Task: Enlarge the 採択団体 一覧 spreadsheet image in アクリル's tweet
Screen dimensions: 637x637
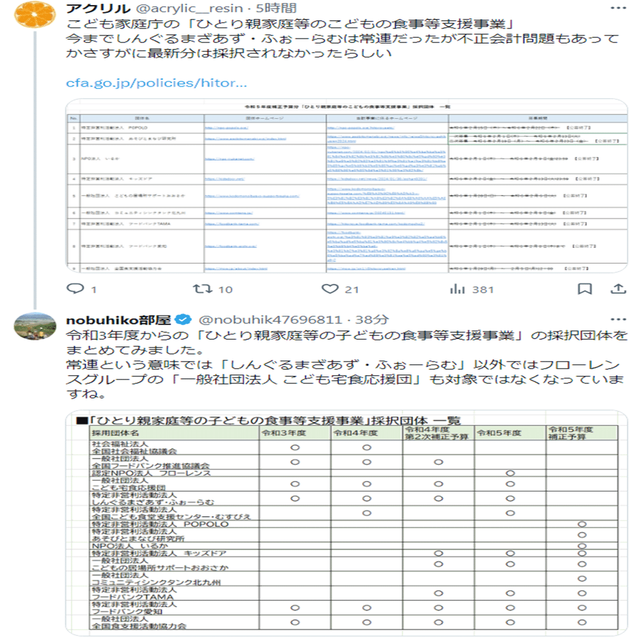Action: tap(347, 185)
